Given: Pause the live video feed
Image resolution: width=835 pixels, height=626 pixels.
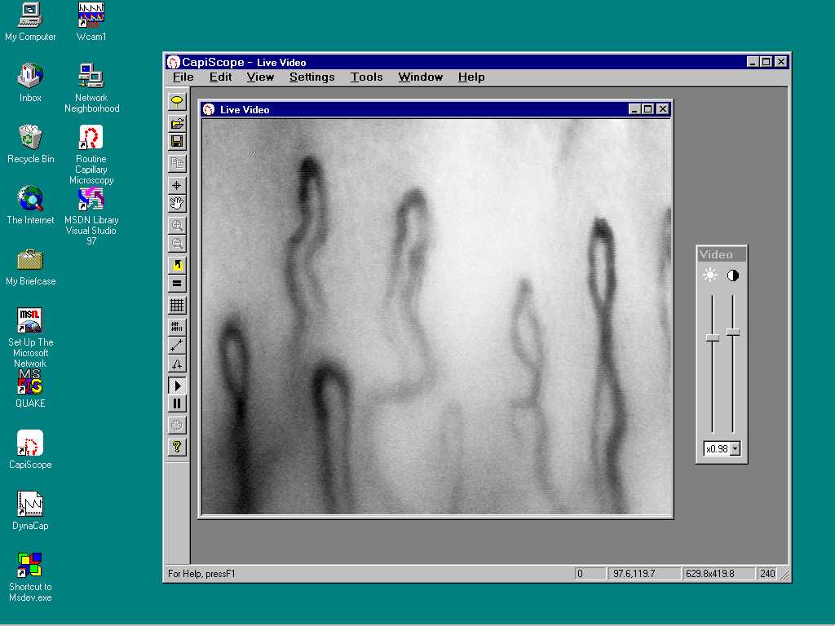Looking at the screenshot, I should pyautogui.click(x=177, y=403).
